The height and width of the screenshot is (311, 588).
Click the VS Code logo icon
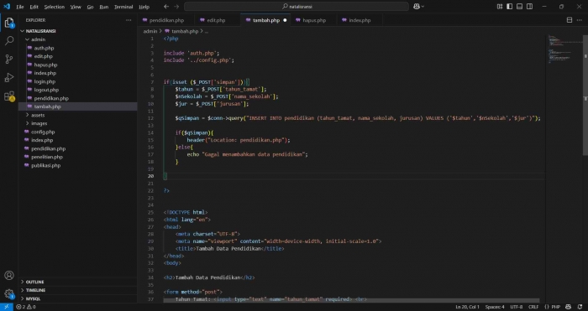pos(7,7)
